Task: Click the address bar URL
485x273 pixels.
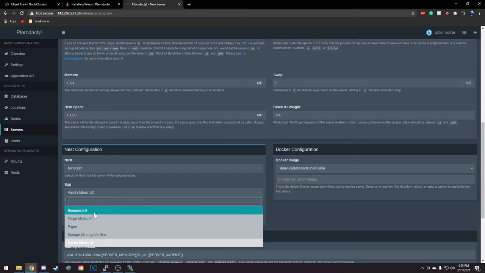Action: point(84,13)
